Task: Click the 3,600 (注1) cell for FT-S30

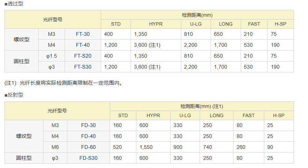Action: [156, 67]
